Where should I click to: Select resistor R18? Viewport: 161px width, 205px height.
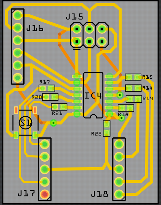pos(126,108)
